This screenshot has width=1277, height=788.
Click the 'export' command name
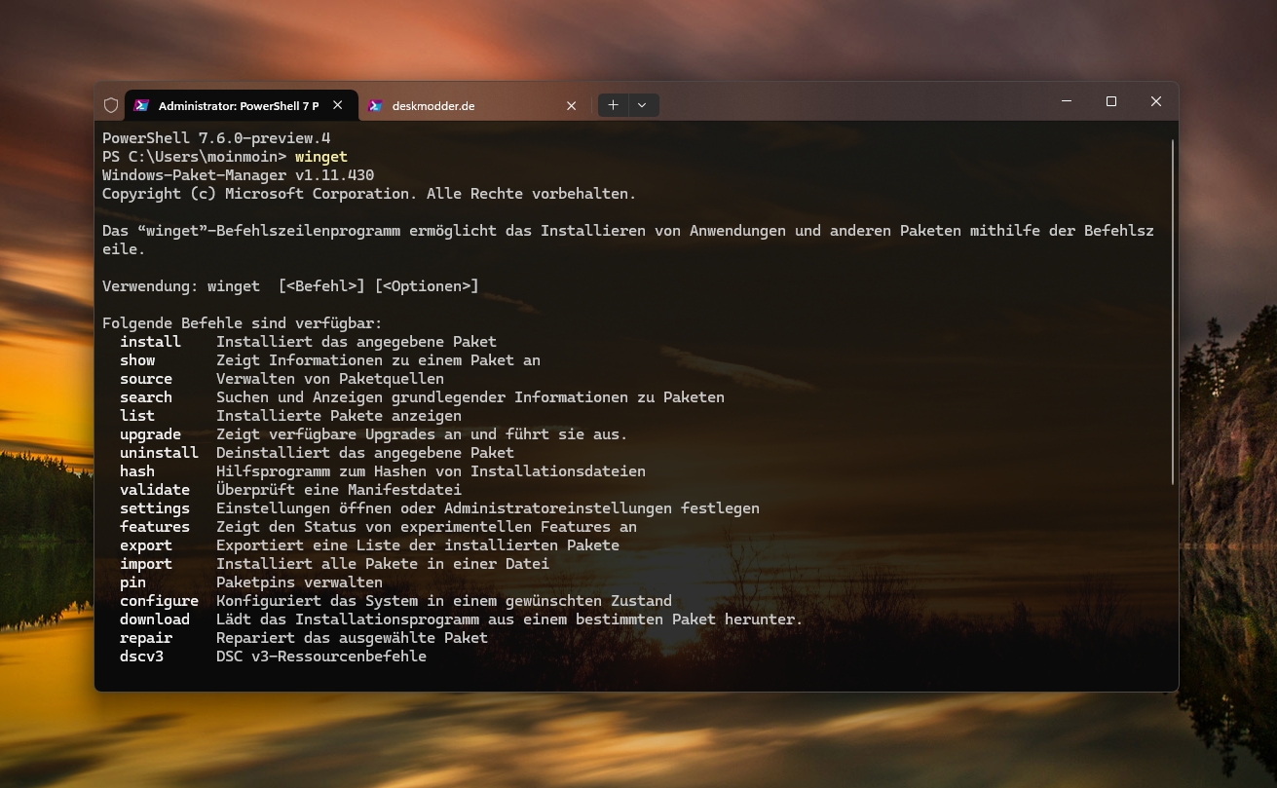coord(146,545)
